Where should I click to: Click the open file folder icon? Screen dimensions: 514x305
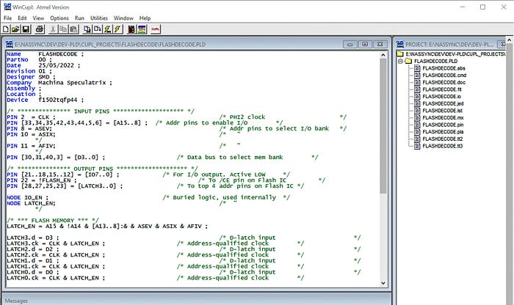click(x=15, y=29)
